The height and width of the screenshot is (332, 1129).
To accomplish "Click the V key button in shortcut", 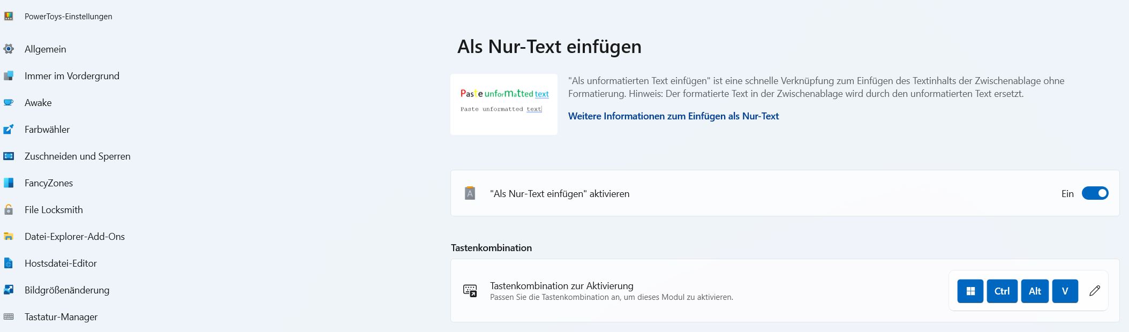I will [x=1065, y=291].
